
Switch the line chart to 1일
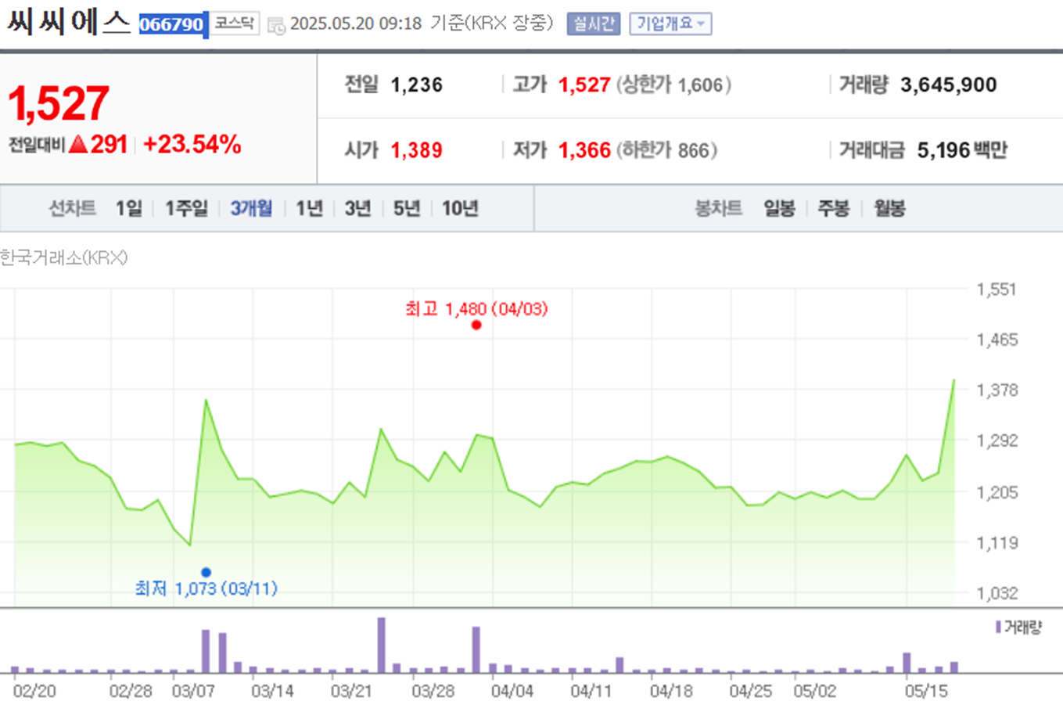coord(129,208)
